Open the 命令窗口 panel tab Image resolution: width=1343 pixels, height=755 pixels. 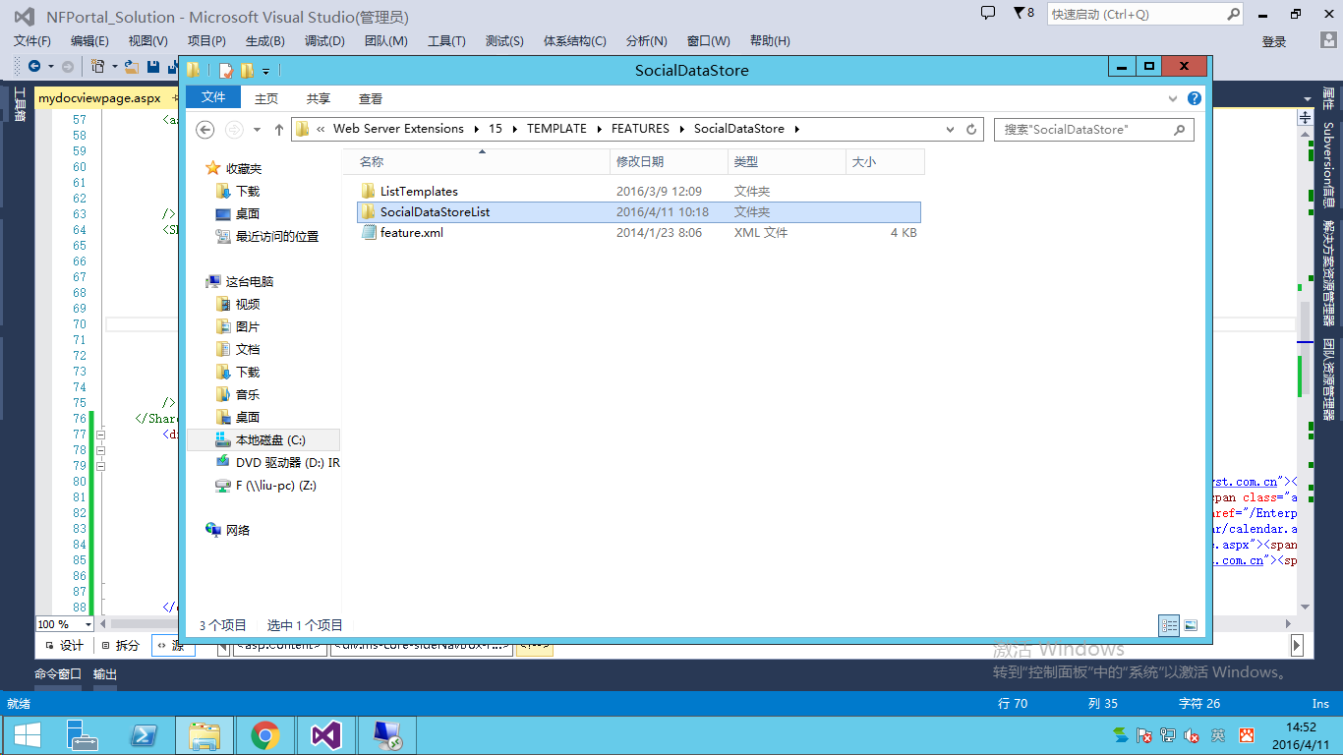tap(58, 674)
